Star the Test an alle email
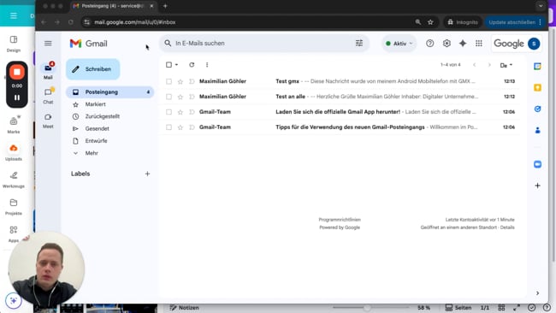The width and height of the screenshot is (556, 313). click(x=180, y=97)
